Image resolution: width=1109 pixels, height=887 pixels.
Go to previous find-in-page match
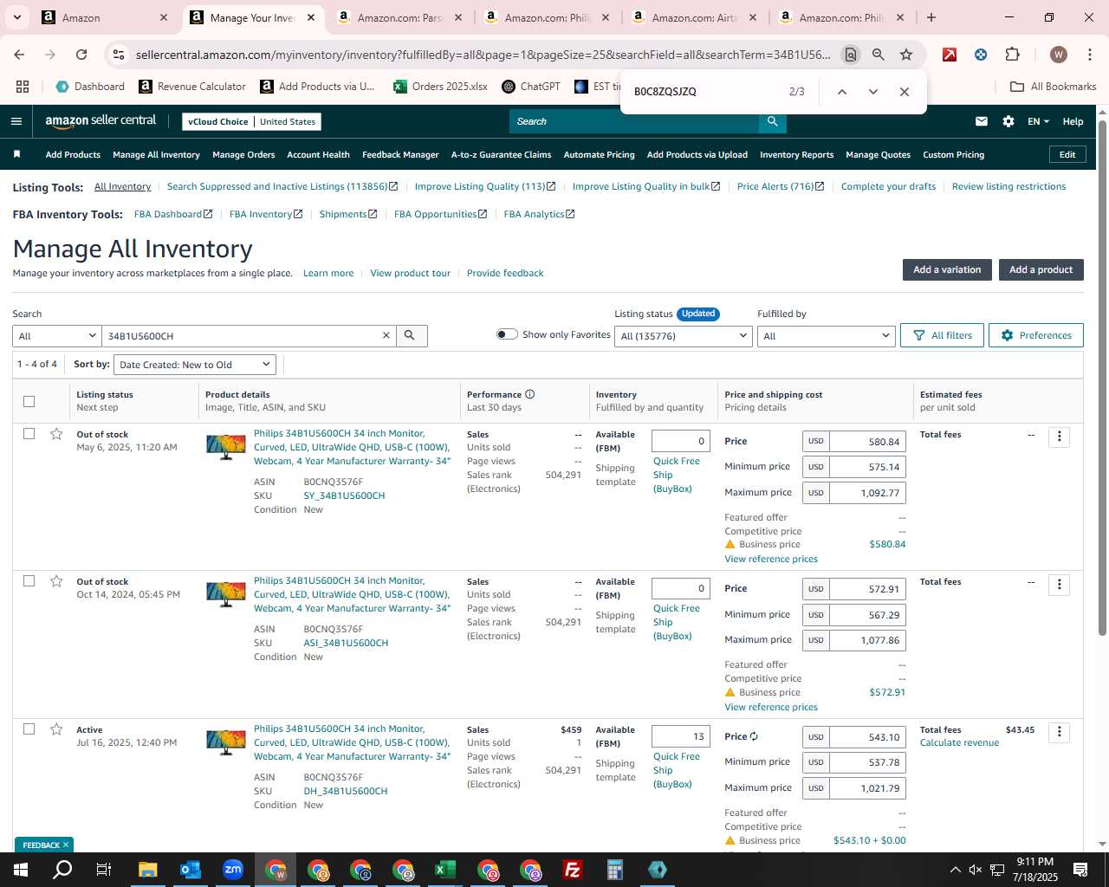click(841, 92)
